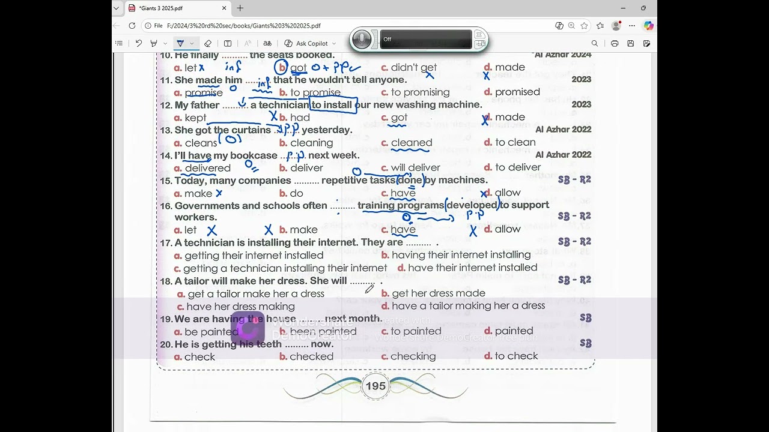The image size is (769, 432).
Task: Click 'c. cleaned' option in question 13
Action: 407,143
